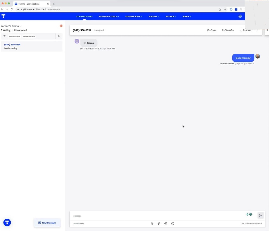The height and width of the screenshot is (231, 269).
Task: Click the Message input field
Action: (x=158, y=216)
